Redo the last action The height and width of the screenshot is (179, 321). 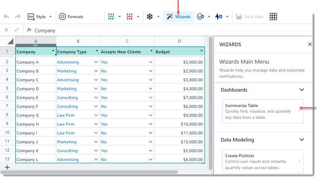[18, 17]
